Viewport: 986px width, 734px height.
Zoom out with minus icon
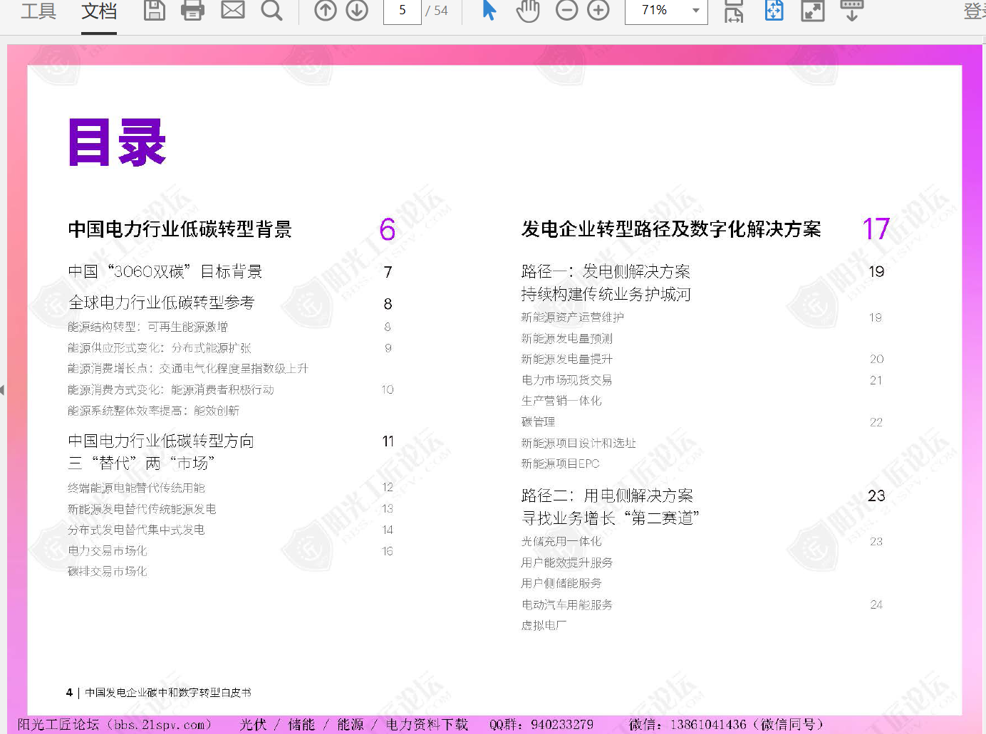pyautogui.click(x=567, y=10)
